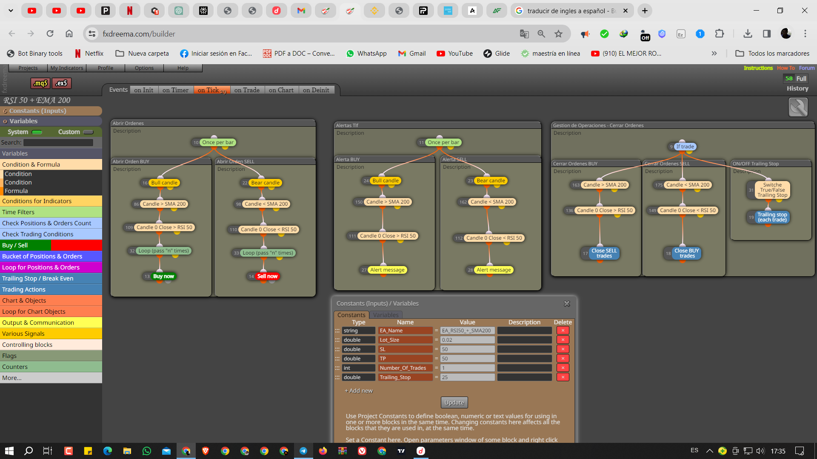The width and height of the screenshot is (817, 459).
Task: Close the Constants (Inputs) / Variables panel
Action: click(567, 303)
